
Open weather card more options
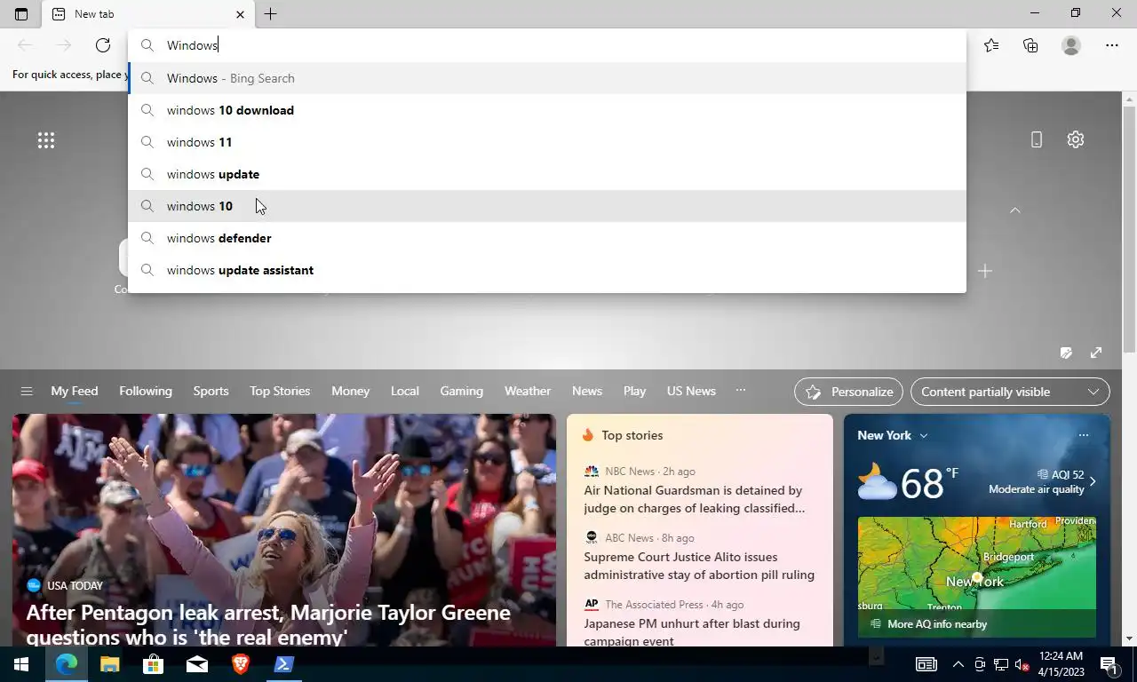click(1083, 435)
